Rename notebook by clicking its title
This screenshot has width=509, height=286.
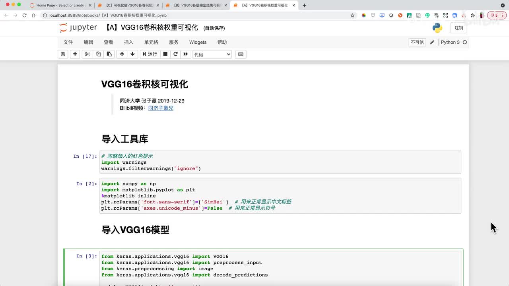click(x=152, y=27)
